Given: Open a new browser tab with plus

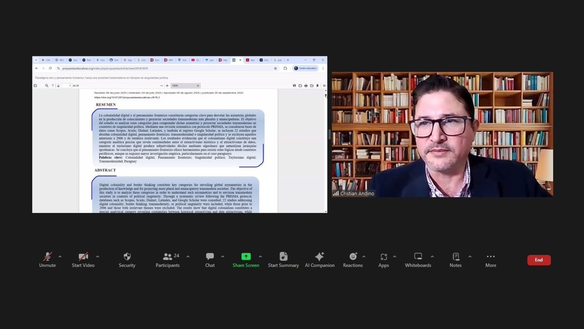Looking at the screenshot, I should [x=288, y=60].
